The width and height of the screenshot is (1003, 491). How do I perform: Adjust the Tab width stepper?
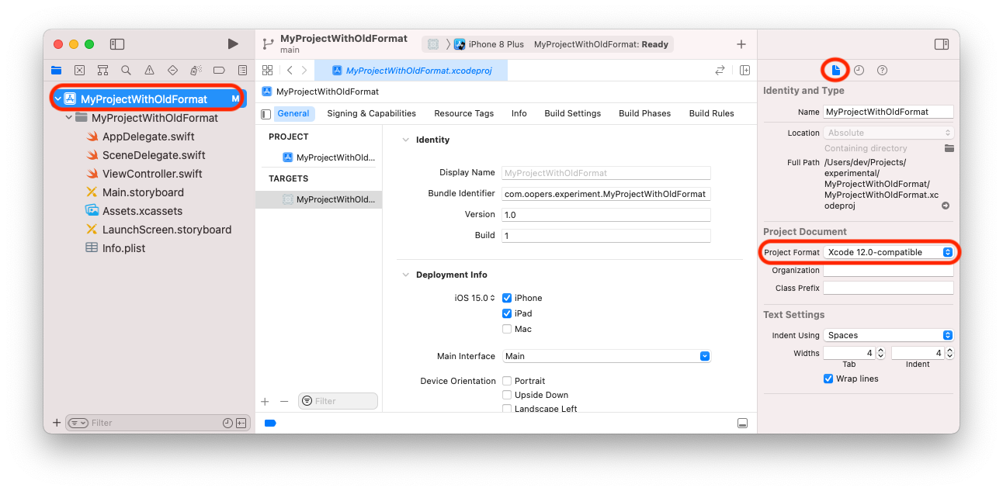click(x=880, y=353)
